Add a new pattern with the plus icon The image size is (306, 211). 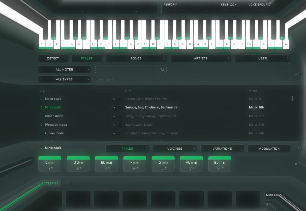coord(69,183)
